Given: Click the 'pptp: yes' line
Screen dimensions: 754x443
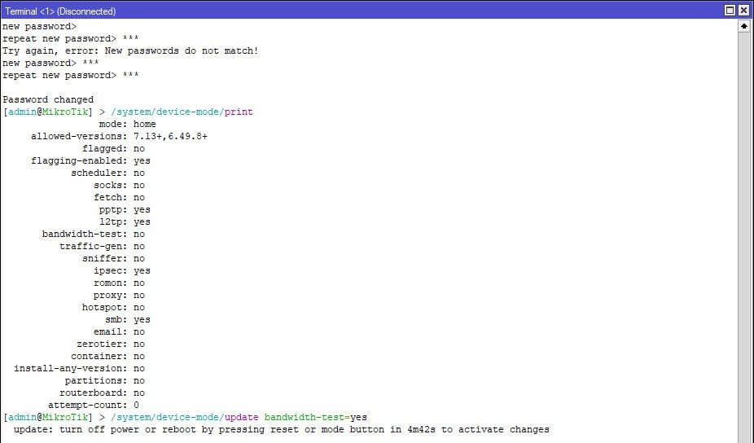Looking at the screenshot, I should point(125,210).
